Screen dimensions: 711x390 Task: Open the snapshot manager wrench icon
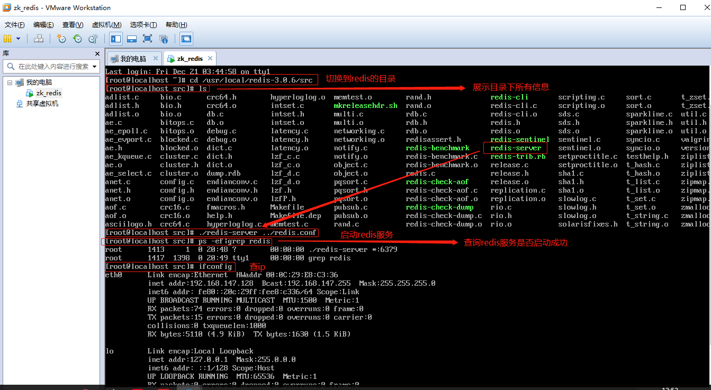click(x=93, y=39)
